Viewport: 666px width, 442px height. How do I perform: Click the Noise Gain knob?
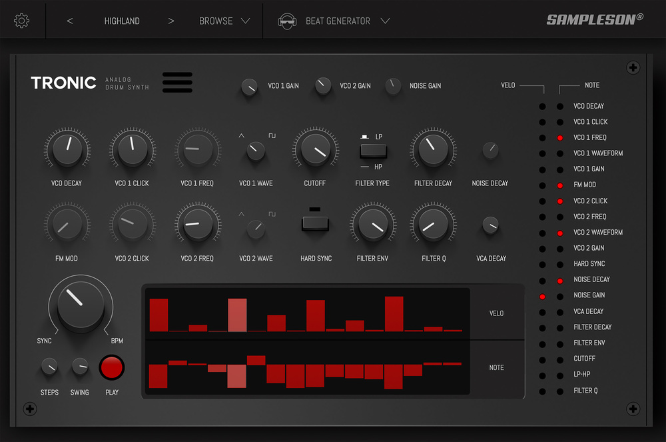[x=393, y=86]
